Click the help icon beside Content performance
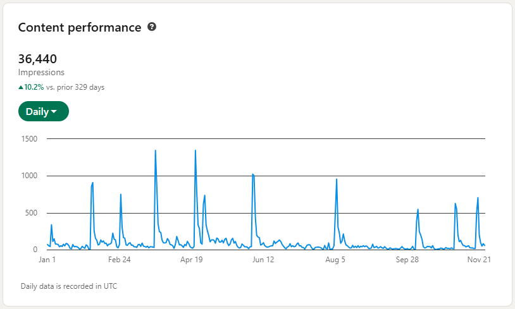This screenshot has height=309, width=515. pyautogui.click(x=152, y=27)
